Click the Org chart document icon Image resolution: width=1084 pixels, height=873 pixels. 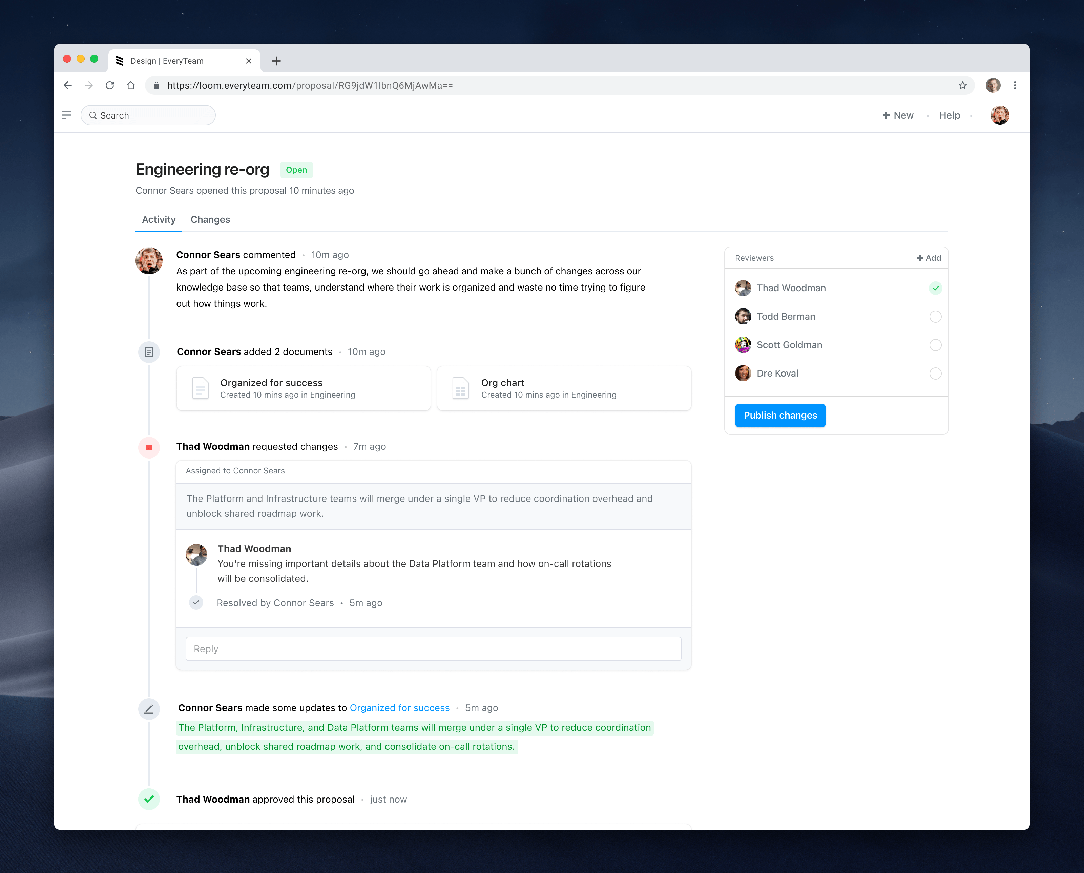tap(460, 388)
